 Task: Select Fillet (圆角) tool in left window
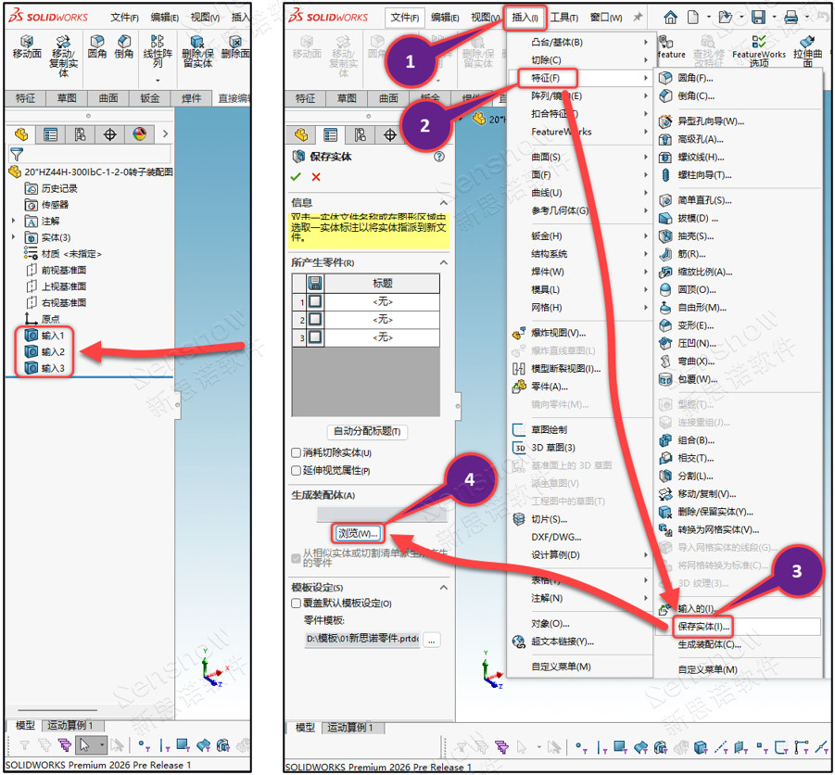click(x=97, y=42)
